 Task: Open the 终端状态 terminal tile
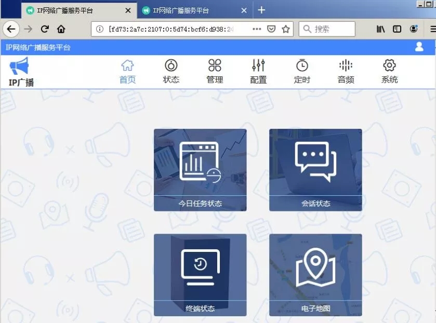pos(200,275)
